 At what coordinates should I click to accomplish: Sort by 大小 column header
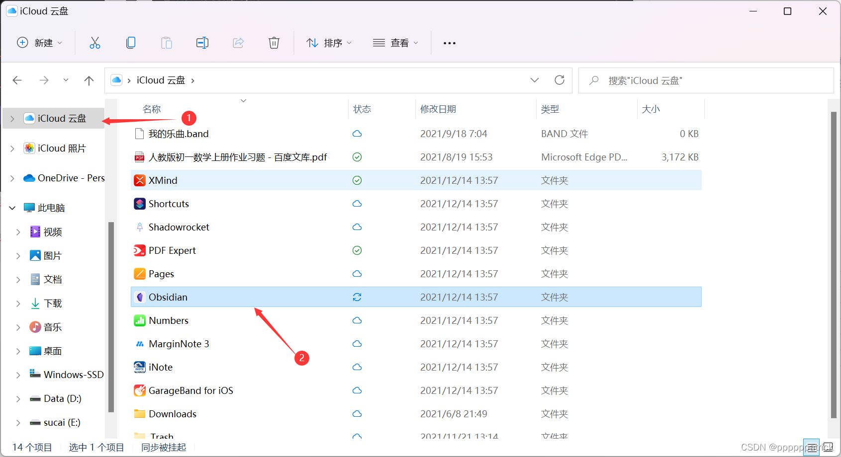coord(651,109)
